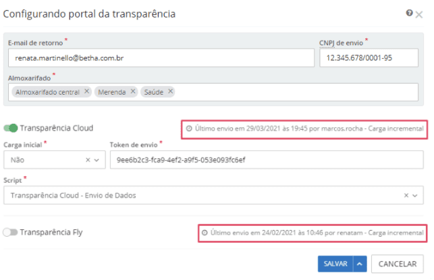
Task: Expand the Carga inicial dropdown
Action: pyautogui.click(x=97, y=160)
